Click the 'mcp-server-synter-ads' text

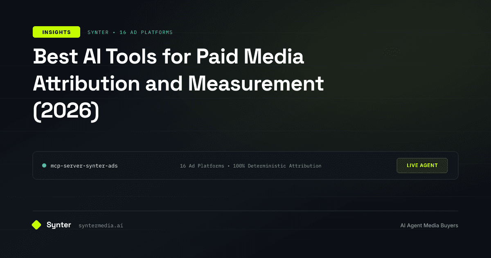click(84, 166)
